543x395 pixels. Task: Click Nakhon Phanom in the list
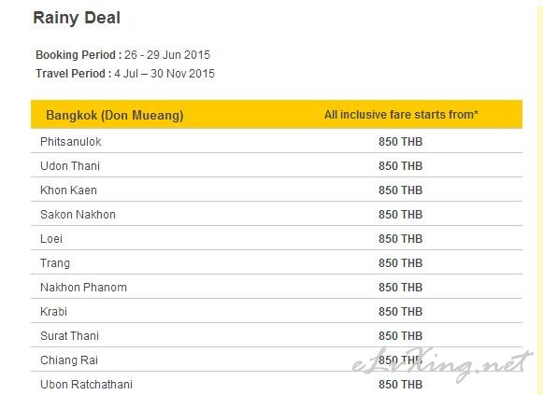click(x=83, y=287)
